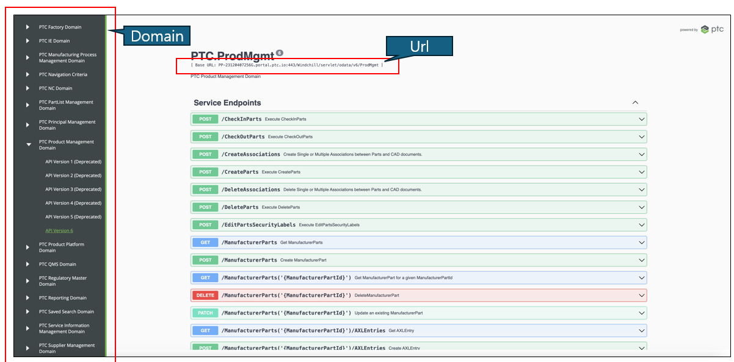
Task: Expand PTC Reporting Domain arrow
Action: pyautogui.click(x=27, y=298)
